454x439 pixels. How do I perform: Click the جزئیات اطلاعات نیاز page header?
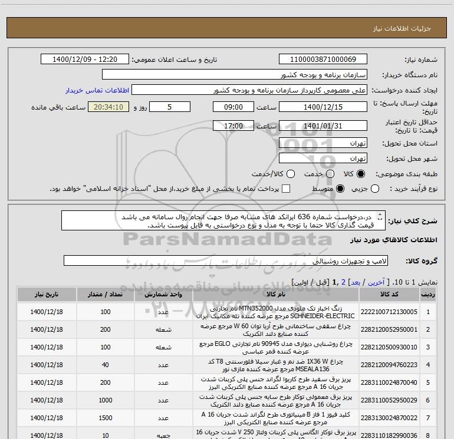tap(402, 28)
